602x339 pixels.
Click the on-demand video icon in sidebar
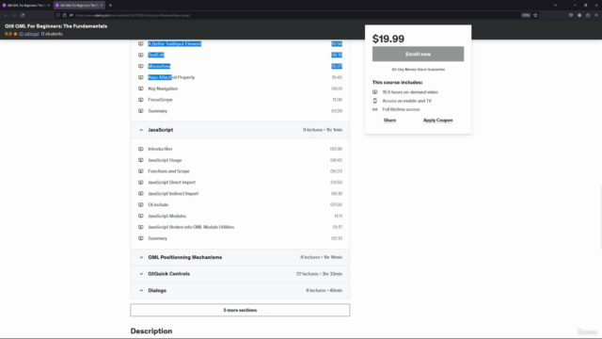pyautogui.click(x=375, y=92)
